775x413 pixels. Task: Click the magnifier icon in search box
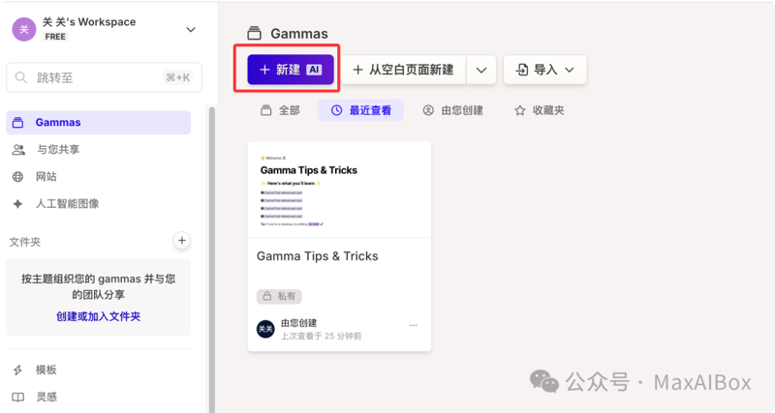point(20,77)
